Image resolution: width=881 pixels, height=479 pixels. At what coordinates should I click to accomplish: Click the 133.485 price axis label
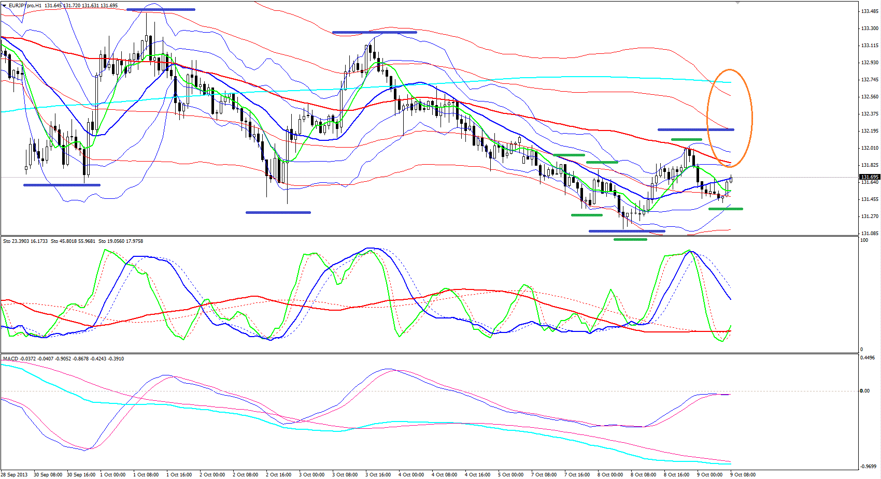(869, 11)
